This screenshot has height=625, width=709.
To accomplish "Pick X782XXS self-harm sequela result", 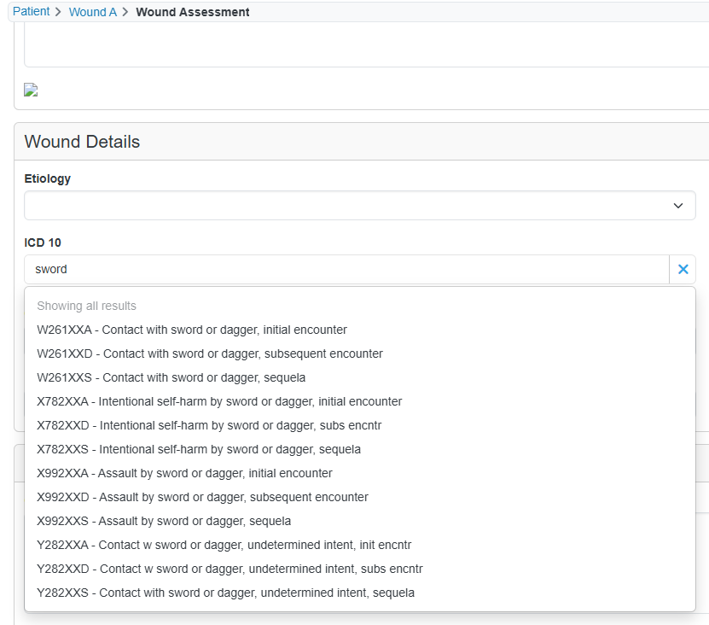I will 359,449.
